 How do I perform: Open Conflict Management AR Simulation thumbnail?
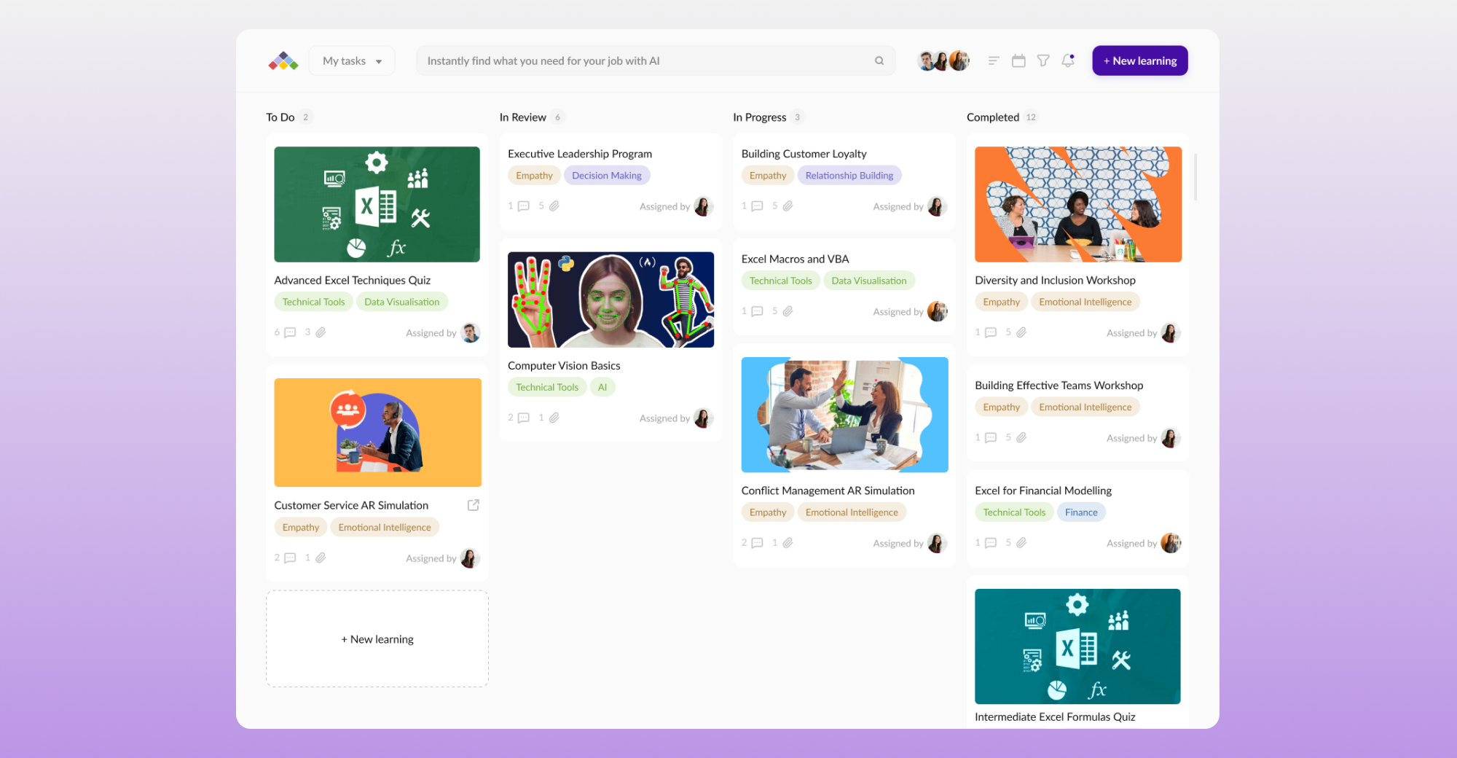pos(845,415)
